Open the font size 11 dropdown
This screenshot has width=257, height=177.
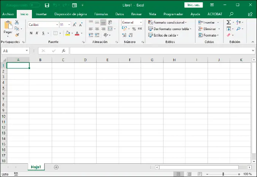pos(69,25)
